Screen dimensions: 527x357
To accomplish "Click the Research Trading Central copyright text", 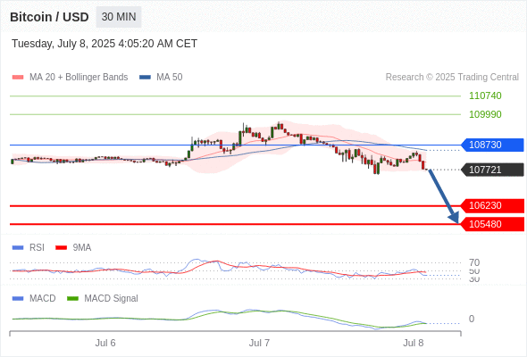I will pos(452,78).
